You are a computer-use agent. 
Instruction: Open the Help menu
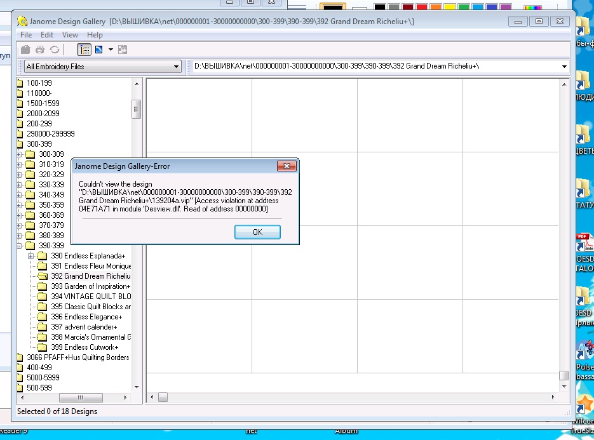(95, 35)
